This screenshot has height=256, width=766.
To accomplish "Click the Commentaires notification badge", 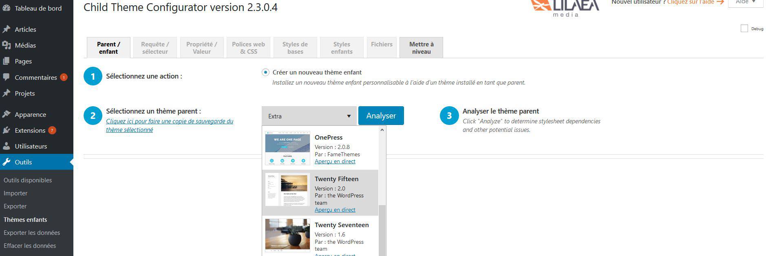I will pos(64,77).
